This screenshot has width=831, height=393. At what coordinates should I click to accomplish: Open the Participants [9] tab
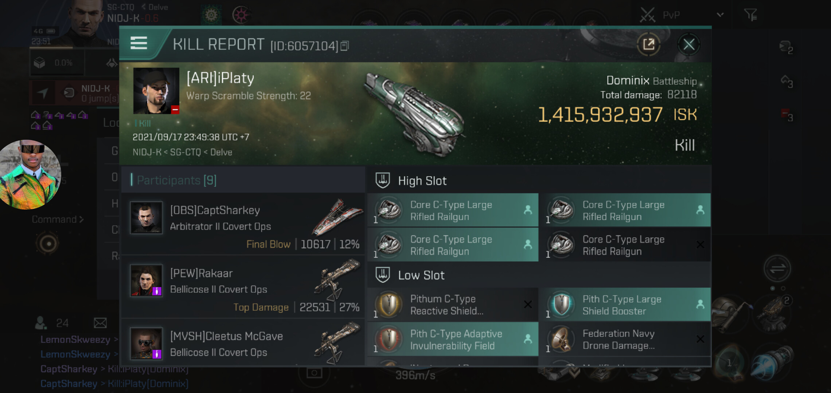(x=177, y=180)
